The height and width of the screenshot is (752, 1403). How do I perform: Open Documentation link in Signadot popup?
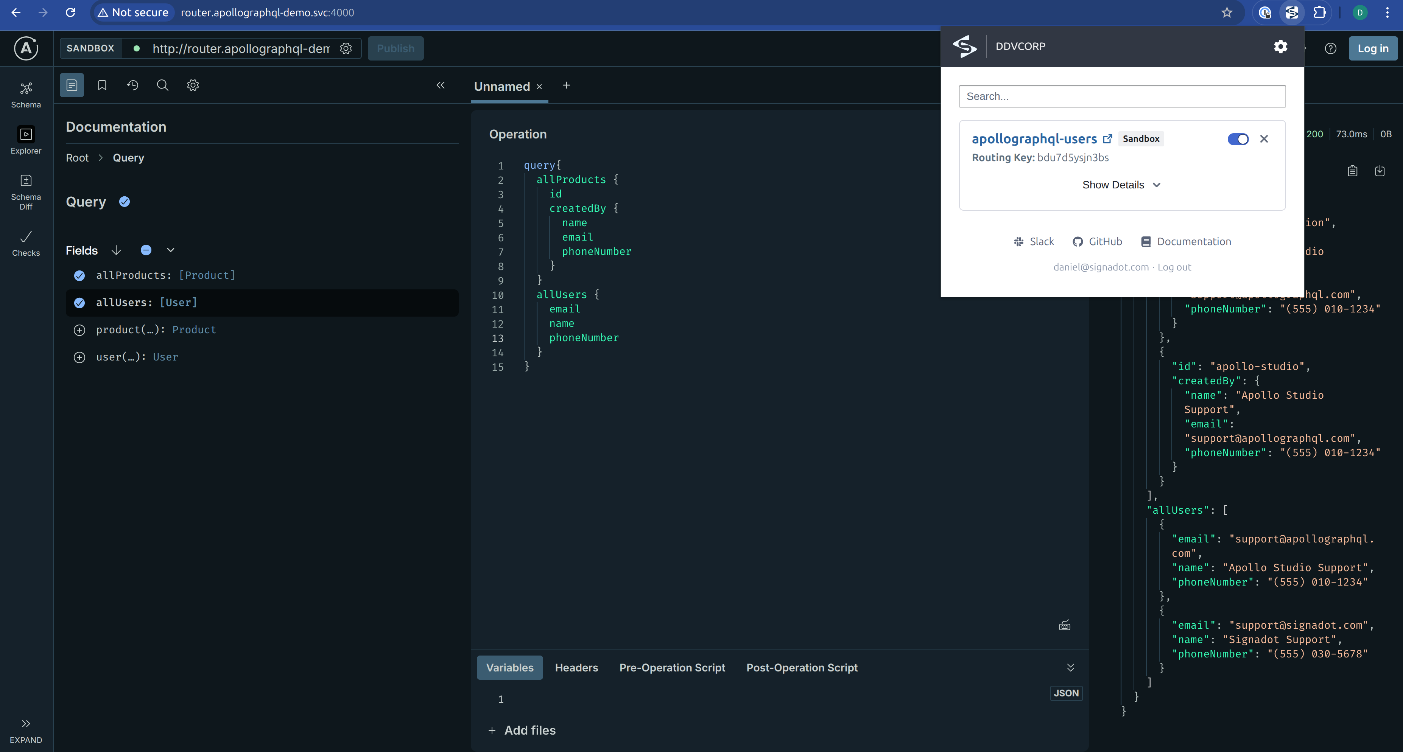coord(1186,242)
